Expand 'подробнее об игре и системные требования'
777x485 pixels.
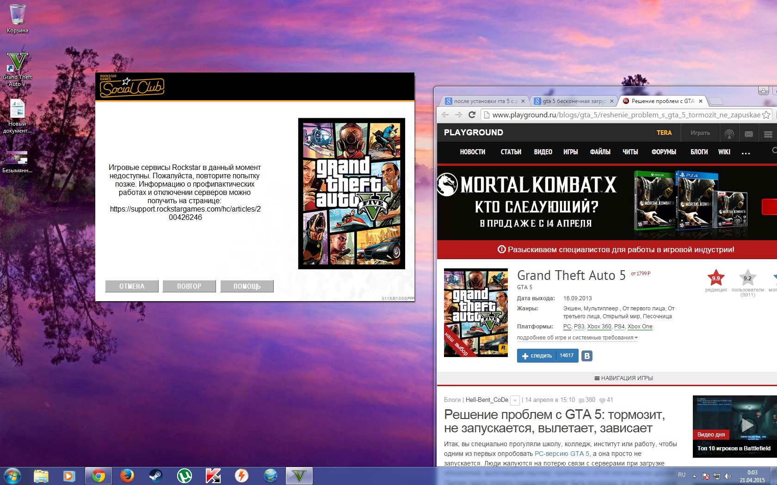pos(577,338)
